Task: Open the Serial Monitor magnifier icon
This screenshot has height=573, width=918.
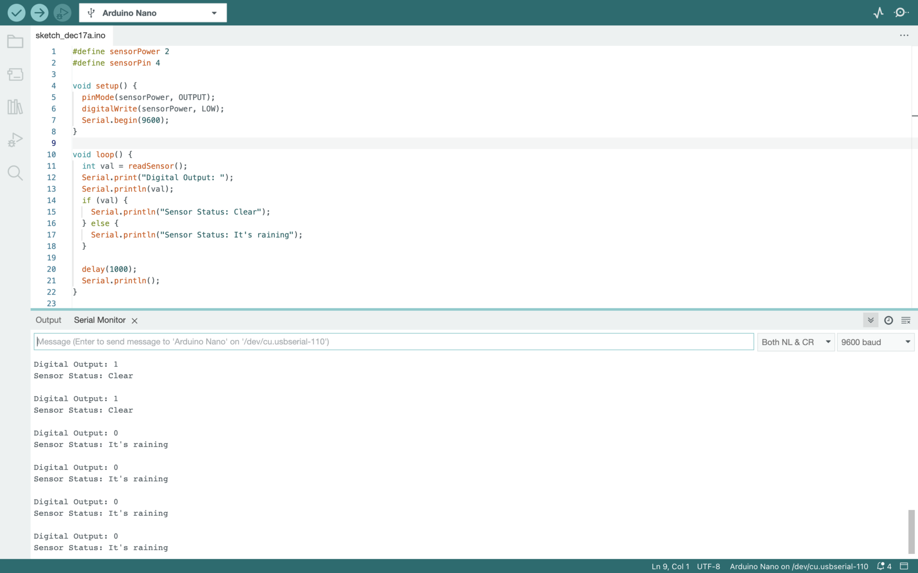Action: click(x=901, y=13)
